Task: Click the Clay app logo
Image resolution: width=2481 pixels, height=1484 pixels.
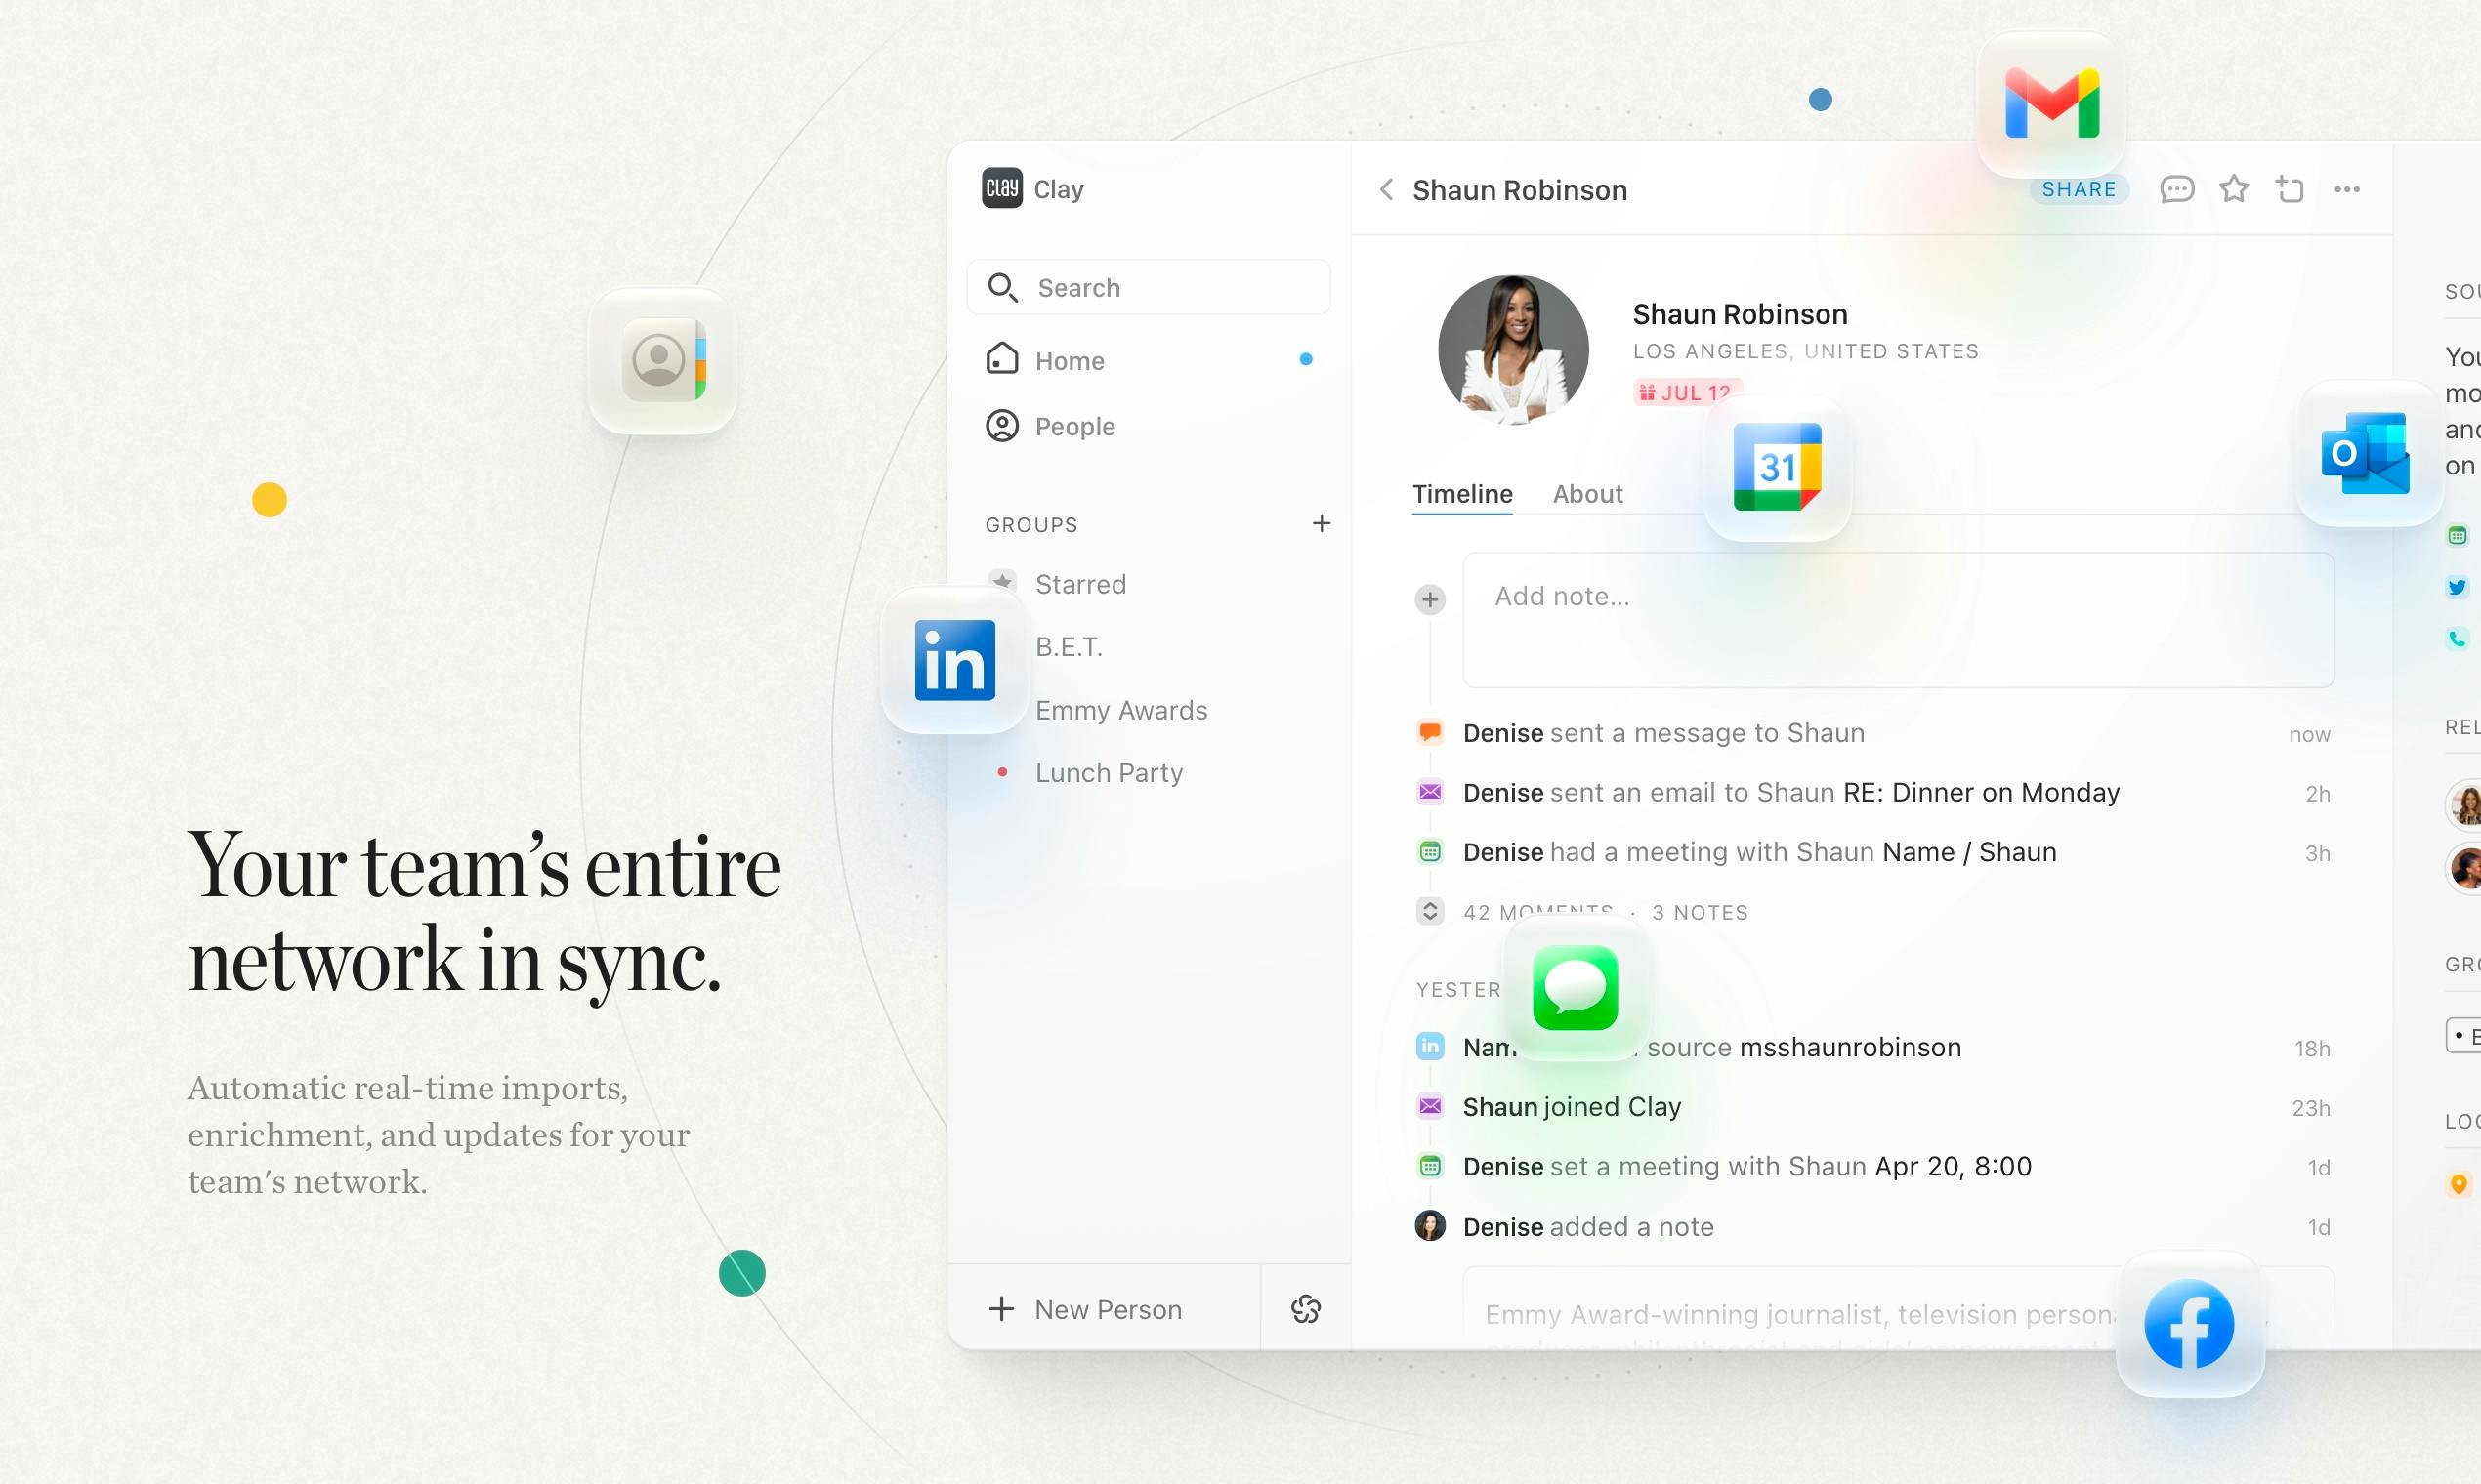Action: click(1001, 188)
